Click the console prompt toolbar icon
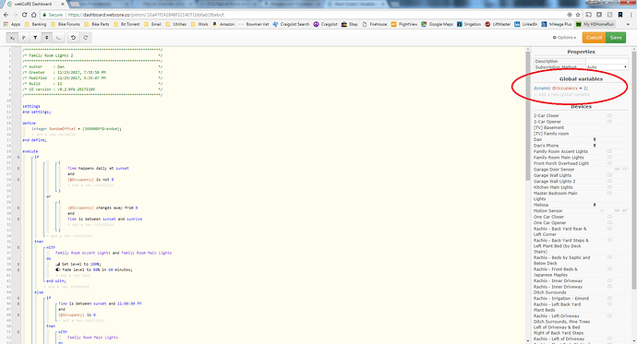This screenshot has width=637, height=344. 58,38
